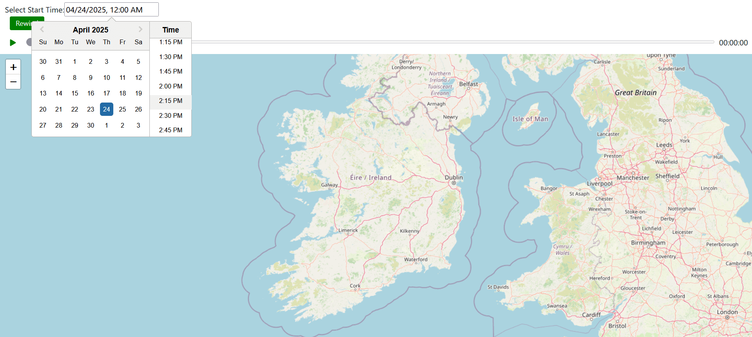Pick April 24 in the calendar
Viewport: 752px width, 337px height.
(x=107, y=109)
